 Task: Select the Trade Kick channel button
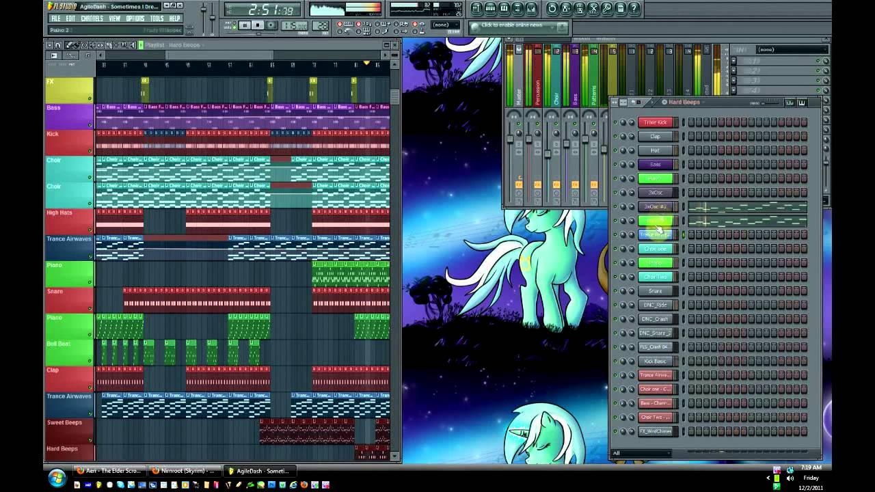(x=656, y=122)
